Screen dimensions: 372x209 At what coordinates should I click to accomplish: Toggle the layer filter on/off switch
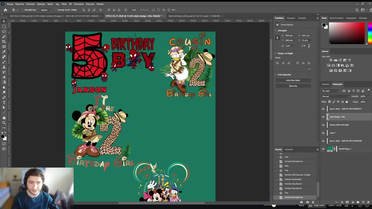(x=369, y=91)
